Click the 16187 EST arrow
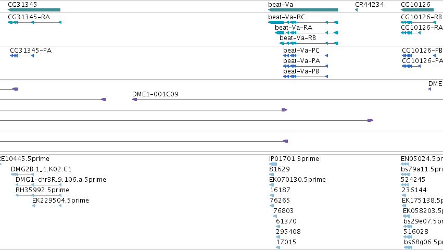This screenshot has height=250, width=443. 272,195
